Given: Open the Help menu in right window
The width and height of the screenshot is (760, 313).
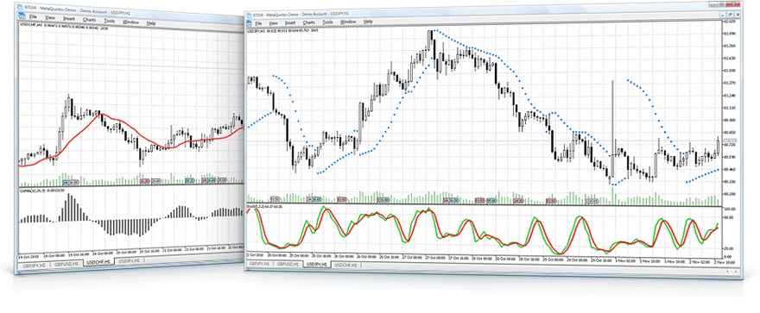Looking at the screenshot, I should [368, 22].
